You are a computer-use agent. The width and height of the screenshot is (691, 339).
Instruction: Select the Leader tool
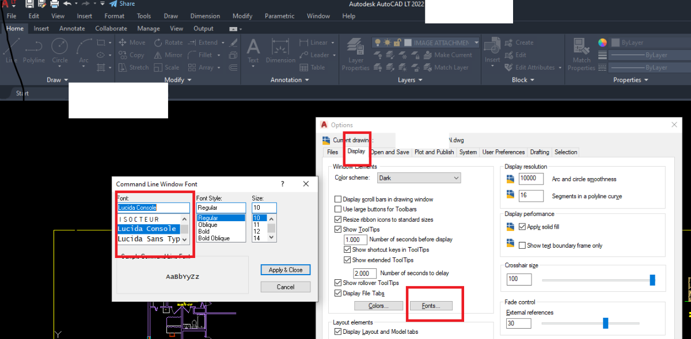pos(314,55)
